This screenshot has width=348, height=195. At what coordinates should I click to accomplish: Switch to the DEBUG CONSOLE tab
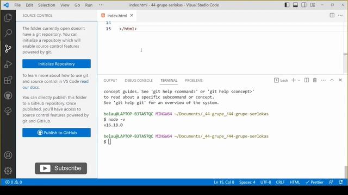click(x=139, y=81)
